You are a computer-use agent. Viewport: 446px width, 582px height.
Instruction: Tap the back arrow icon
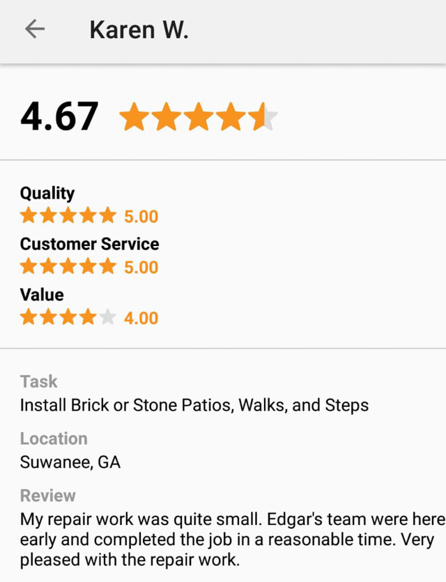35,29
